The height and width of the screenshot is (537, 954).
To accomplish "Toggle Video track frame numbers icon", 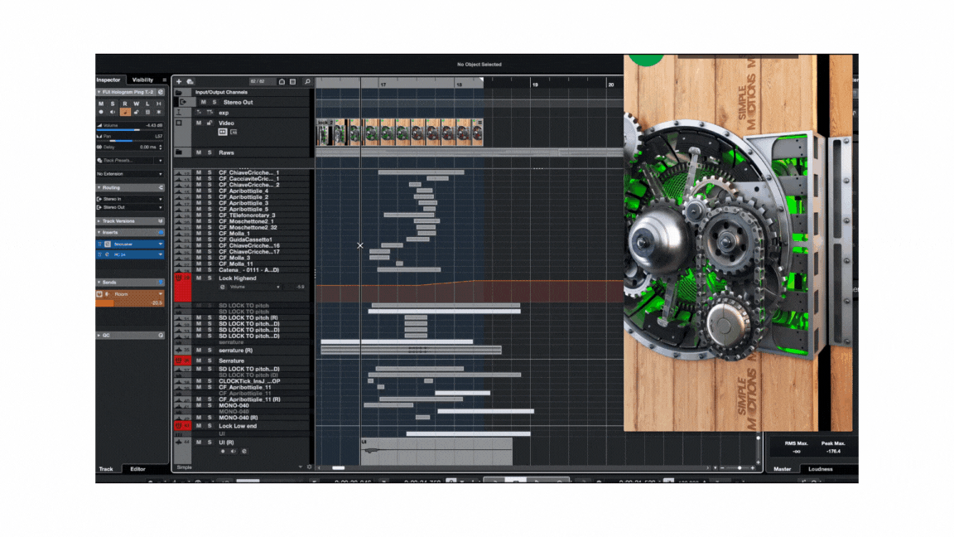I will pyautogui.click(x=234, y=132).
